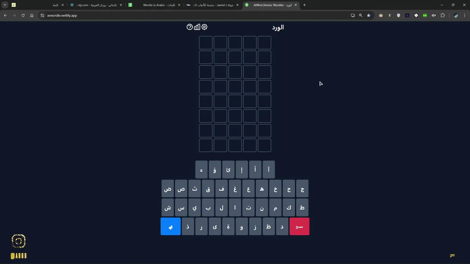Click the ت key
The image size is (470, 264).
point(248,208)
